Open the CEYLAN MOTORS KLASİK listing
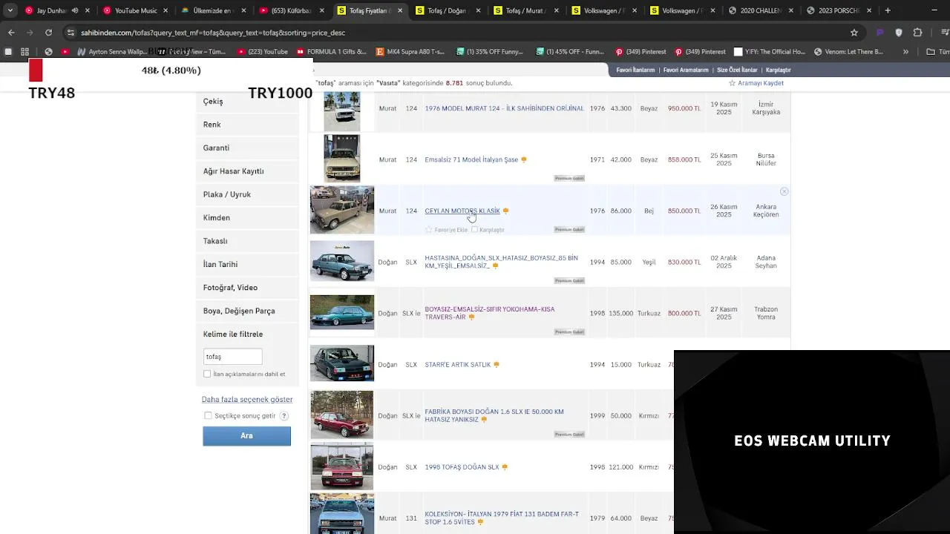 pos(462,211)
